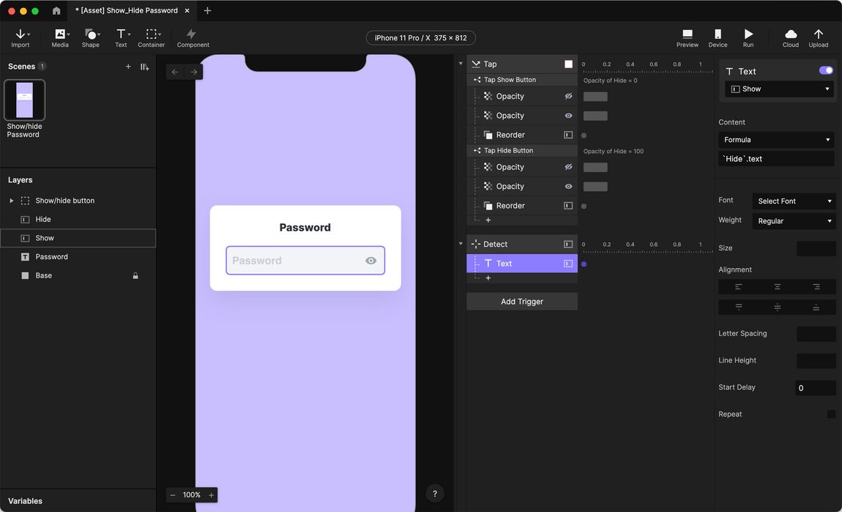Click the Password input field on canvas
The image size is (842, 512).
[305, 261]
